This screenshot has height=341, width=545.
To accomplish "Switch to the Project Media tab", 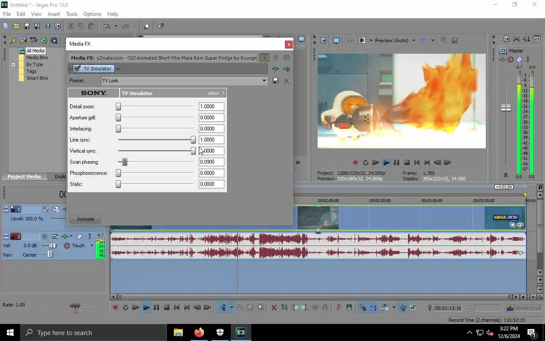I will coord(24,176).
